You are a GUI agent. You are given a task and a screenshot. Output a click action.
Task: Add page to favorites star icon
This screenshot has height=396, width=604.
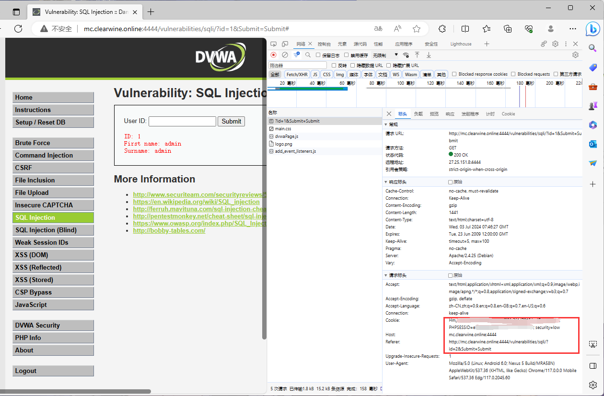click(x=417, y=29)
